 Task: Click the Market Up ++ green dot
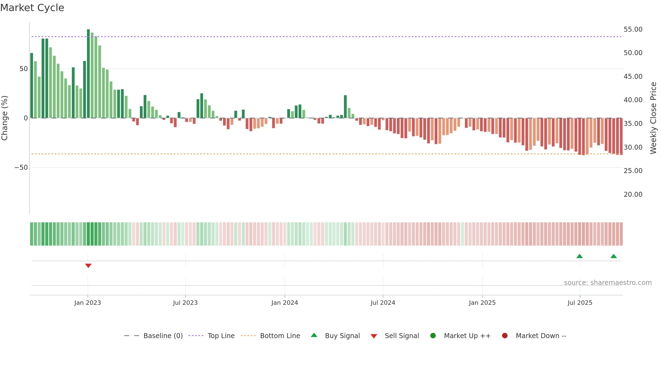(433, 336)
